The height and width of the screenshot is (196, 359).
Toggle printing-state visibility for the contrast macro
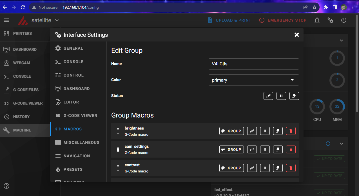(278, 168)
